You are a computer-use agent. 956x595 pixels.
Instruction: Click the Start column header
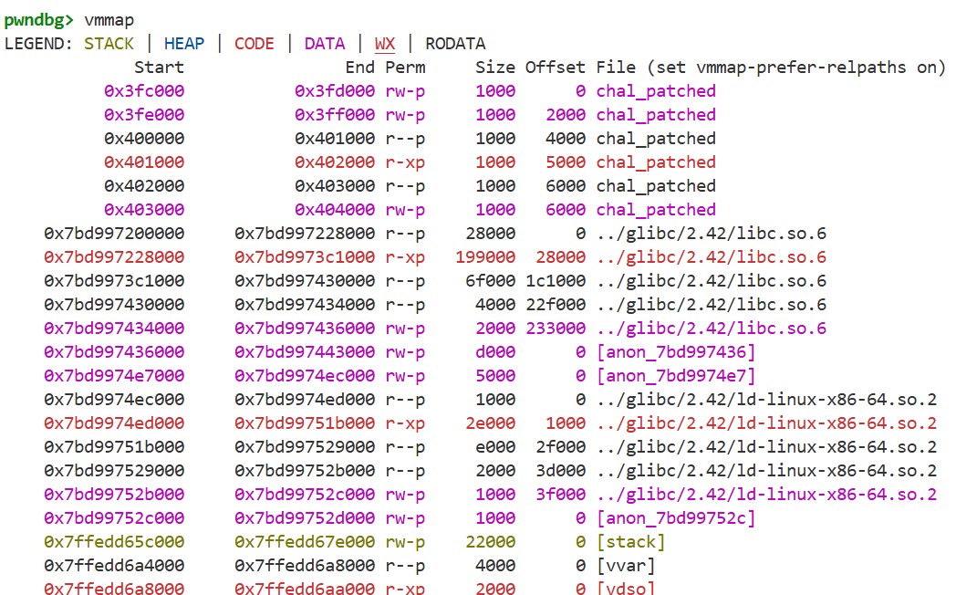pyautogui.click(x=159, y=67)
